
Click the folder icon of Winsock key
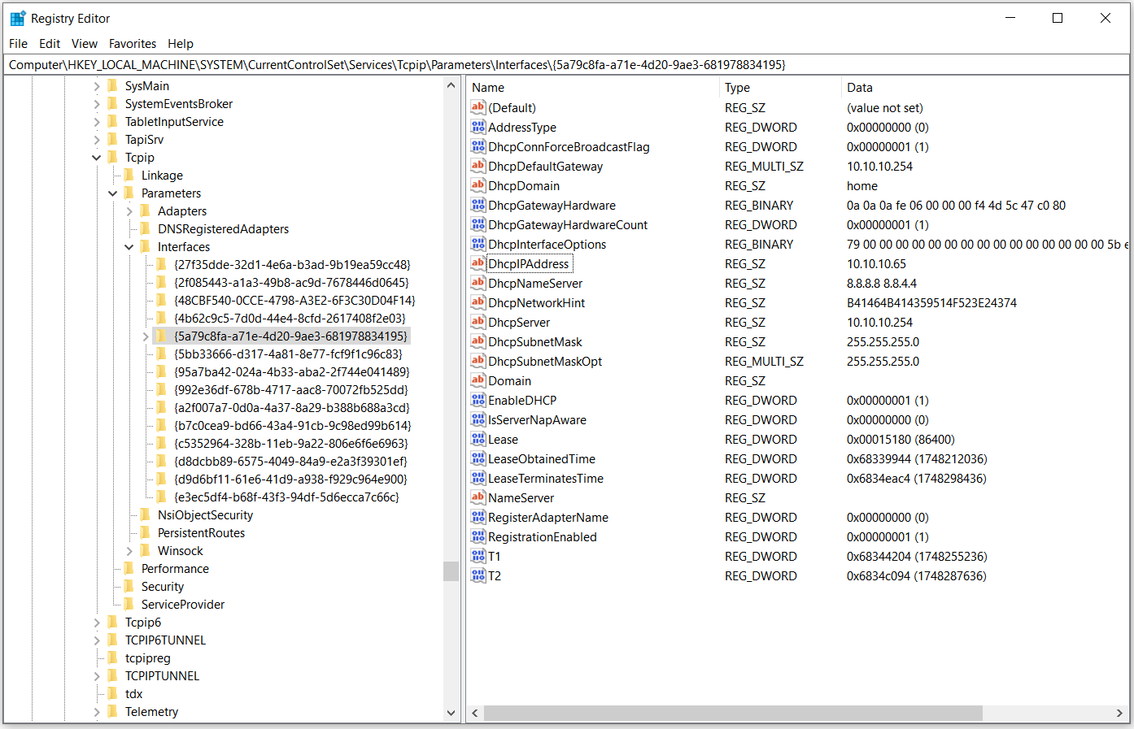coord(145,550)
